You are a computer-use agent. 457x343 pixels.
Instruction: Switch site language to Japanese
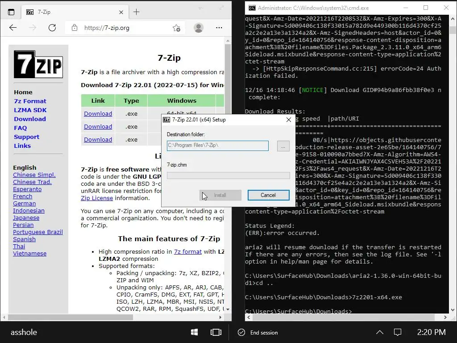[x=26, y=218]
